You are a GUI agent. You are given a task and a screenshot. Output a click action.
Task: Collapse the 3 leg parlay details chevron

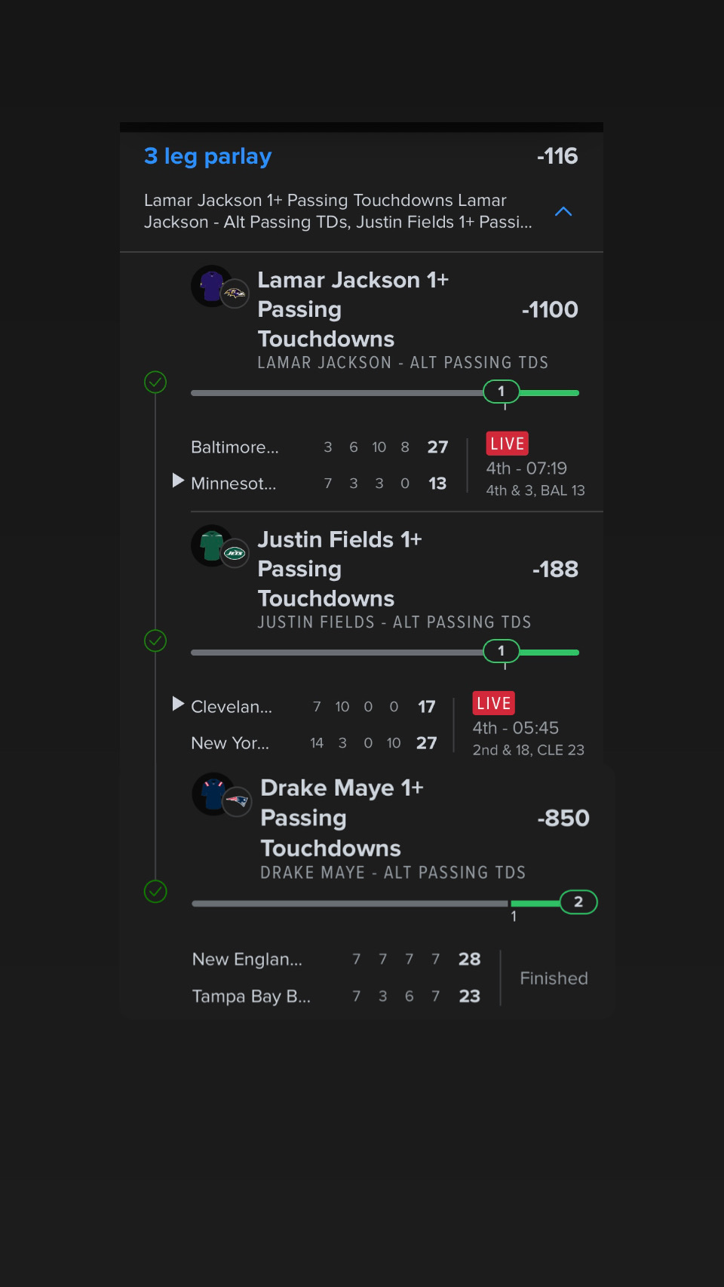click(x=563, y=212)
